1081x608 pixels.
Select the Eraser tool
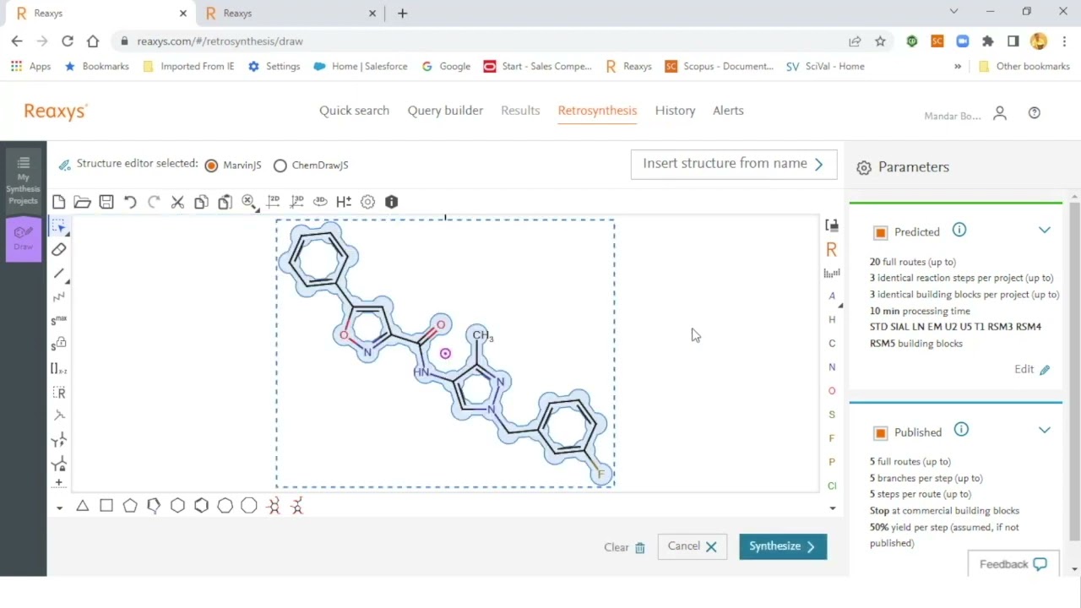pos(58,250)
